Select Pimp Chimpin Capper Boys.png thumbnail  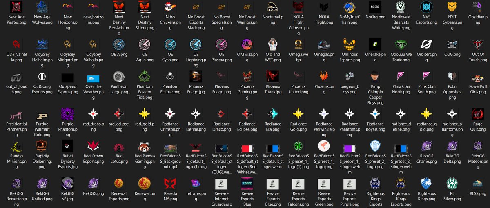pyautogui.click(x=375, y=76)
